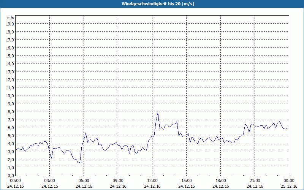
Task: Select the 12:00 time label
Action: click(152, 181)
